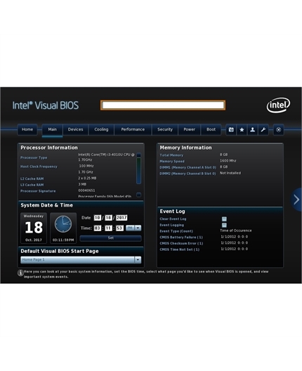Viewport: 302px width, 371px height.
Task: Click the Intel Visual BIOS title
Action: [46, 105]
